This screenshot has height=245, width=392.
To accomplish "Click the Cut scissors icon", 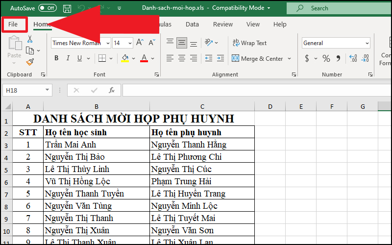I will [x=30, y=39].
